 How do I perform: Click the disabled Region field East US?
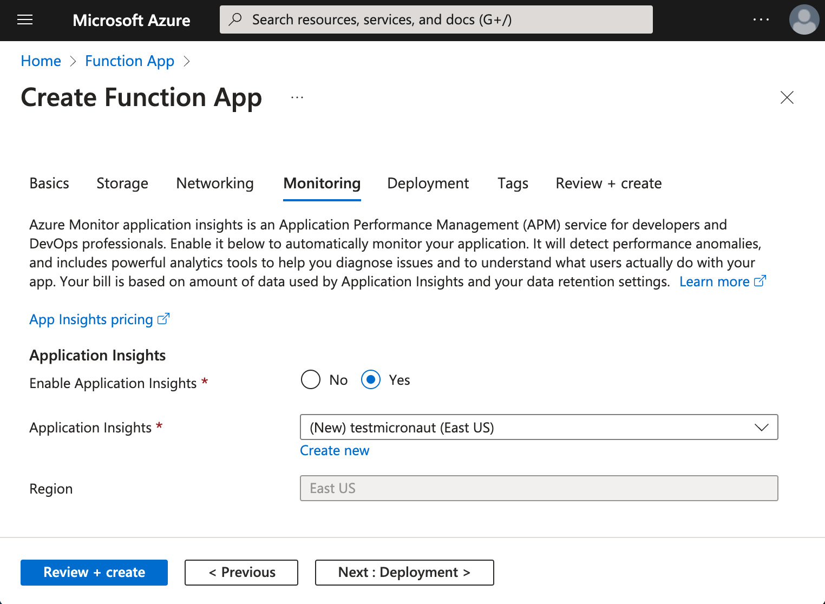point(539,488)
